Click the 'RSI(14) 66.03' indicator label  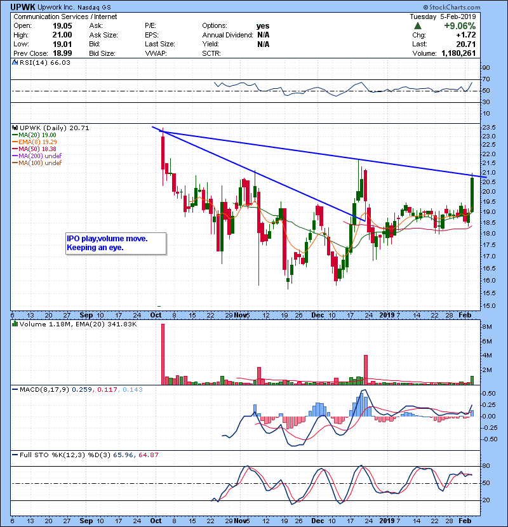coord(45,62)
